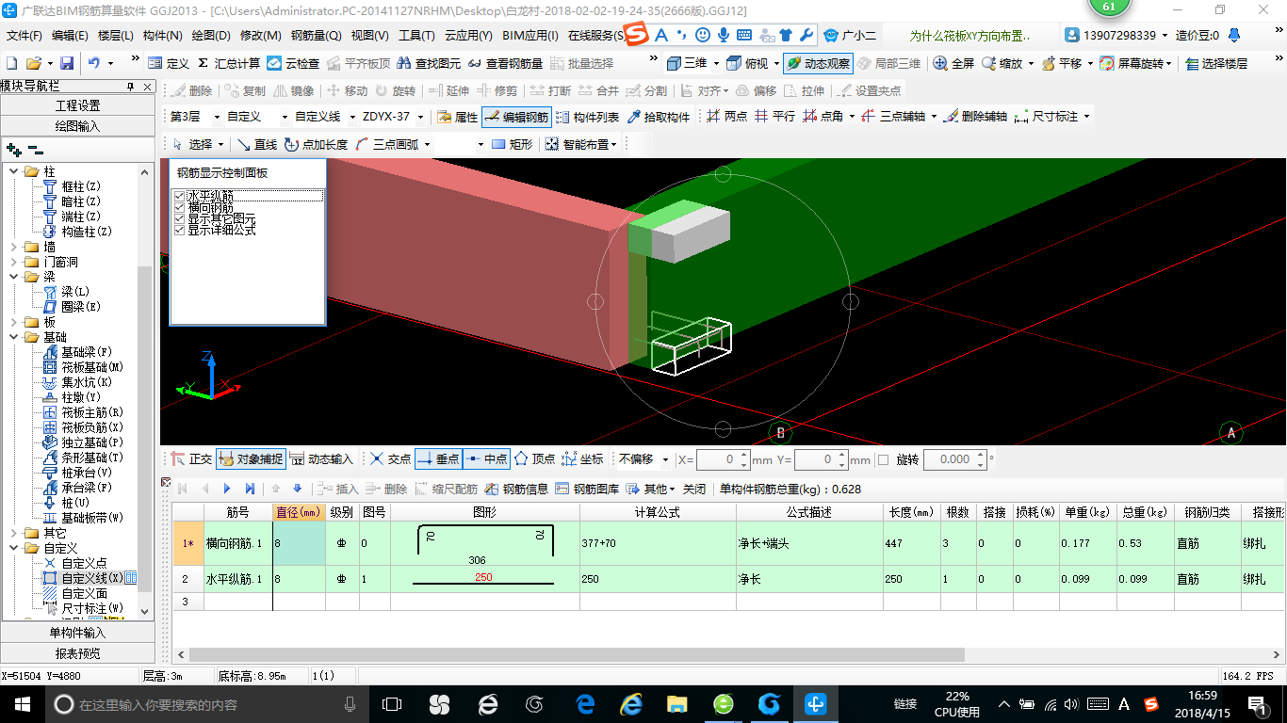The image size is (1287, 723).
Task: Move rebar row down with blue arrow
Action: 297,489
